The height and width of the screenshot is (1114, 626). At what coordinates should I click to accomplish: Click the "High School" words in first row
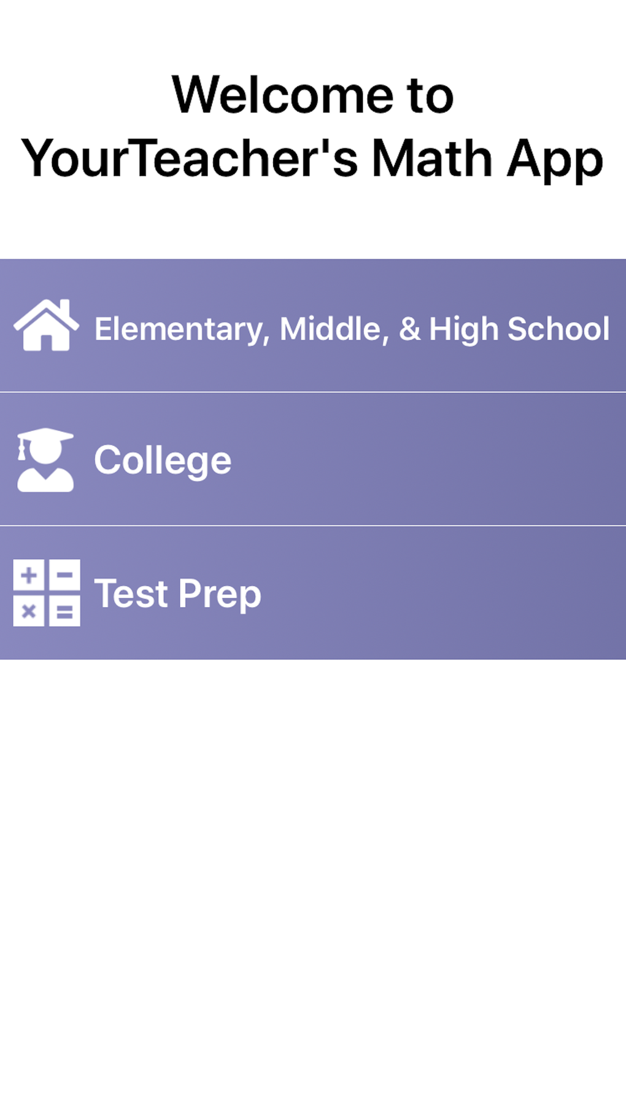click(x=519, y=329)
